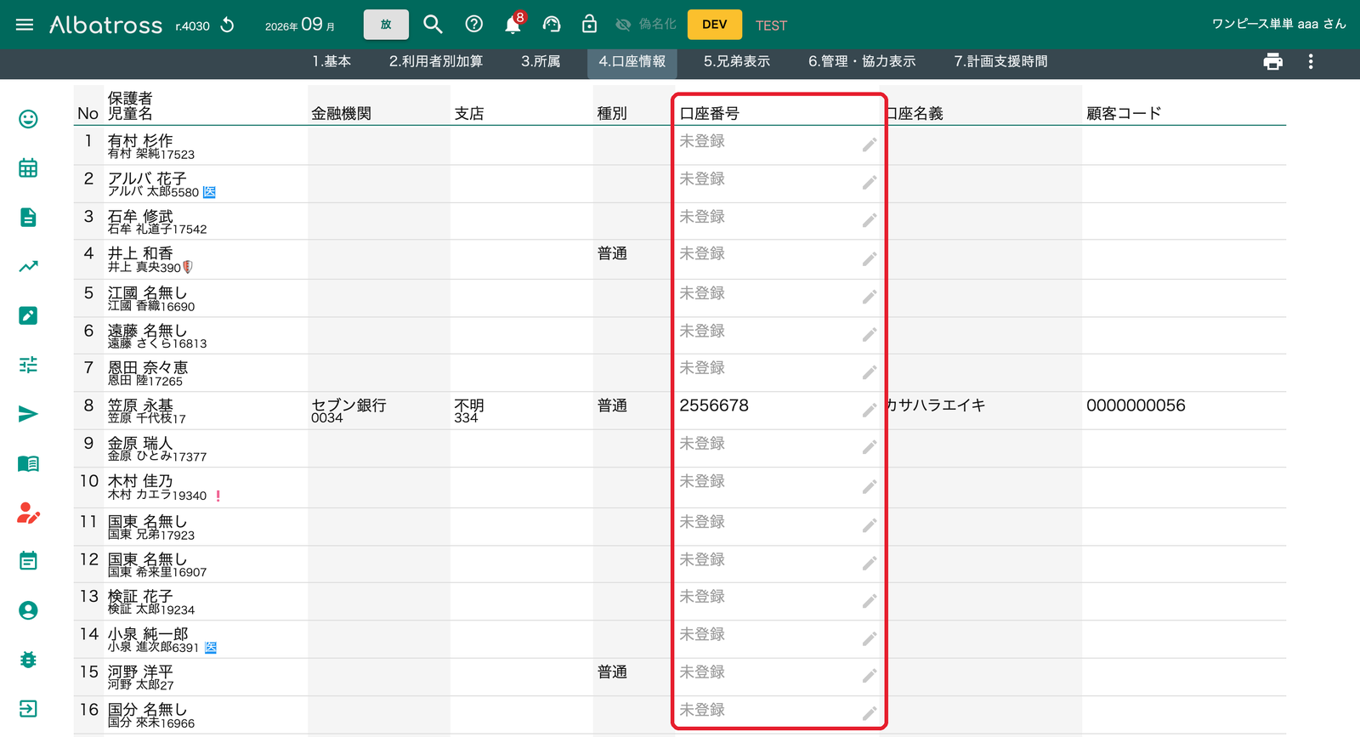Edit account number for 河野 洋平

[870, 676]
